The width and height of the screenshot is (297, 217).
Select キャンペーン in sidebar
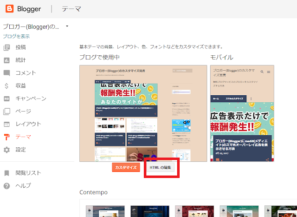click(x=31, y=99)
